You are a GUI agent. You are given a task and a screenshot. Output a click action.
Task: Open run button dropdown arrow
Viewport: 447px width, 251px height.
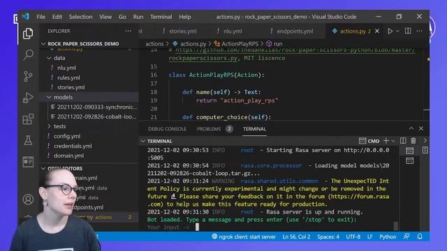click(x=397, y=31)
